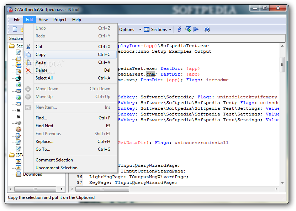Click tree panel horizontal scrollbar right arrow
296x211 pixels.
pos(62,189)
